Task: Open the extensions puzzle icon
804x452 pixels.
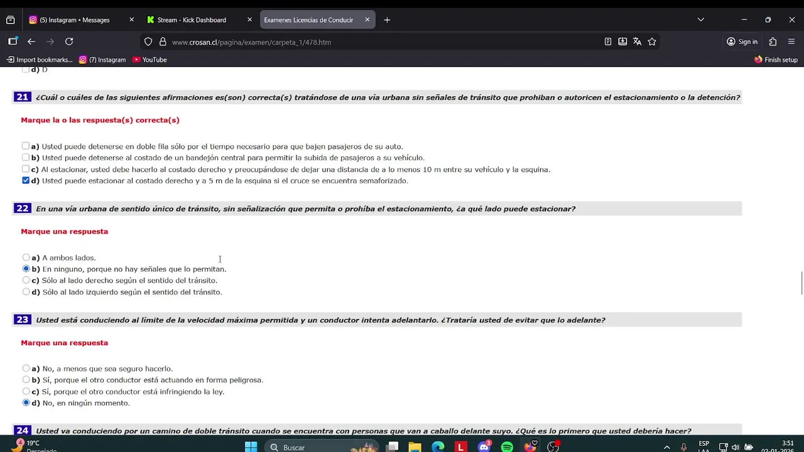Action: coord(773,41)
